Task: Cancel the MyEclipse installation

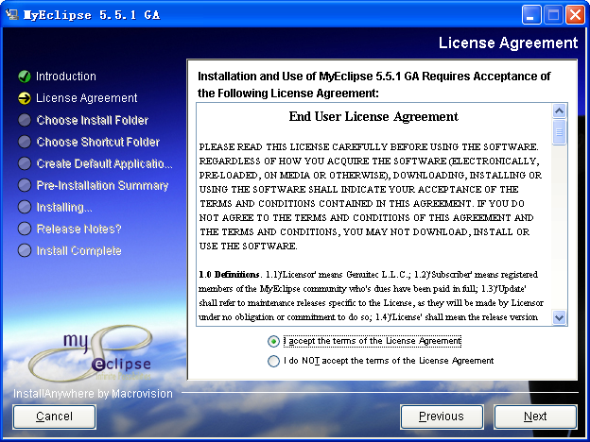Action: tap(54, 416)
